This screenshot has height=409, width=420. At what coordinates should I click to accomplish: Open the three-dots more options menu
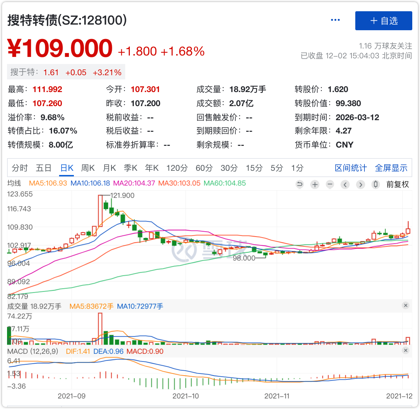point(335,20)
